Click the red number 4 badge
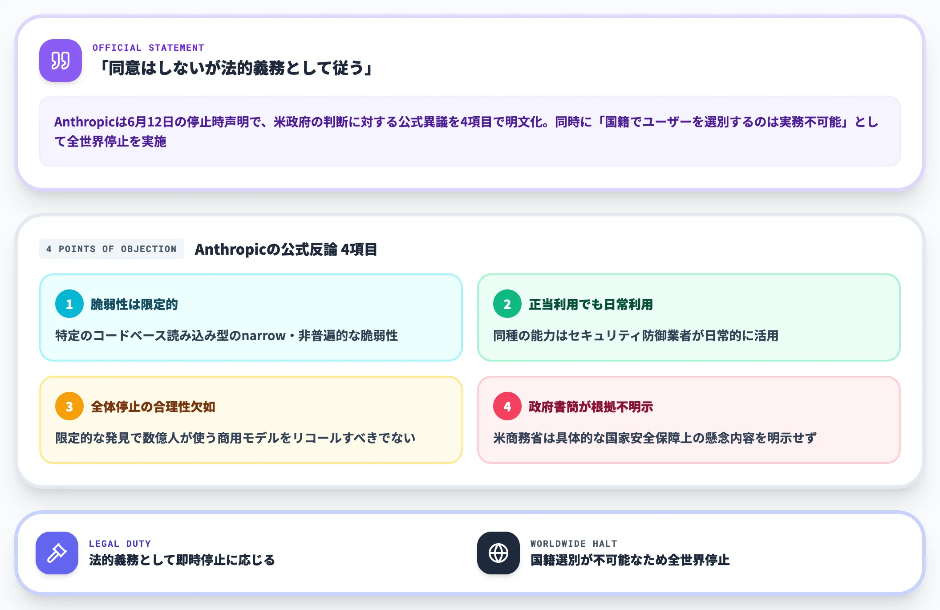Screen dimensions: 940x610 (x=507, y=406)
